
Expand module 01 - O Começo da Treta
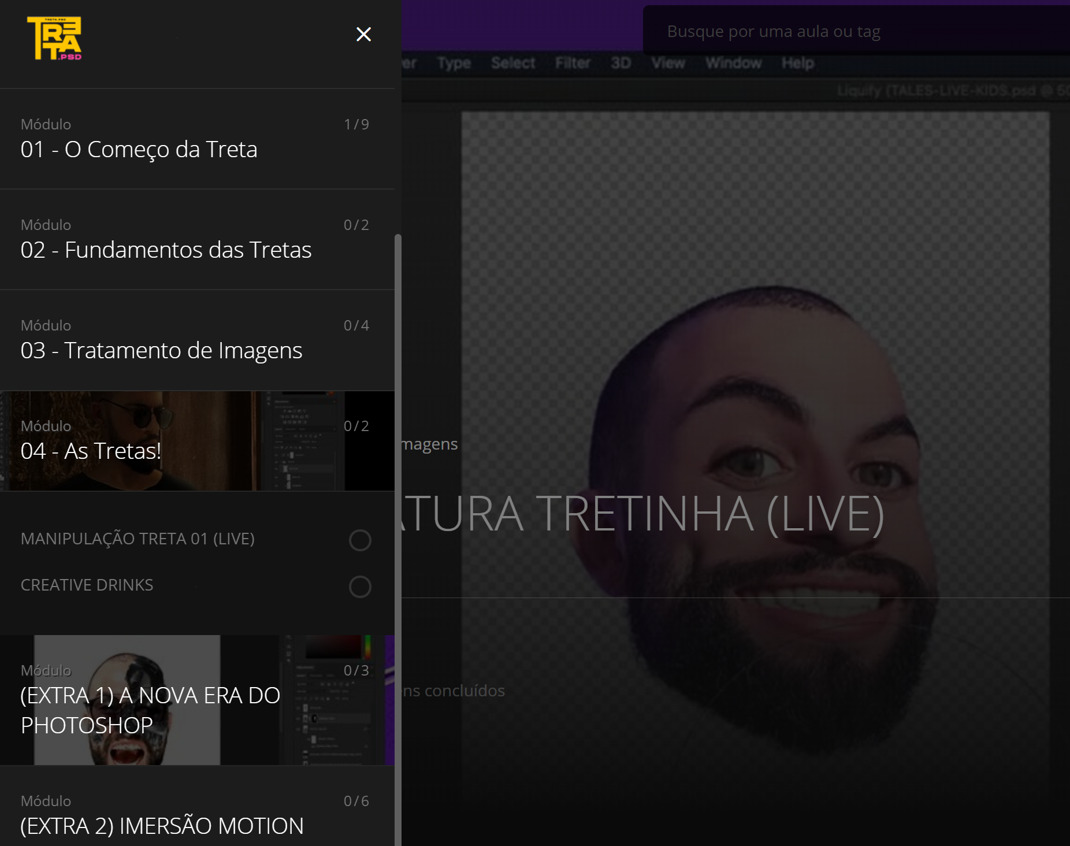(x=139, y=149)
